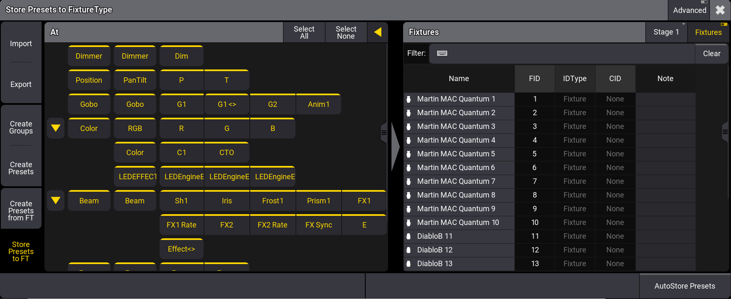This screenshot has height=299, width=731.
Task: Collapse the Color group with yellow triangle
Action: point(56,128)
